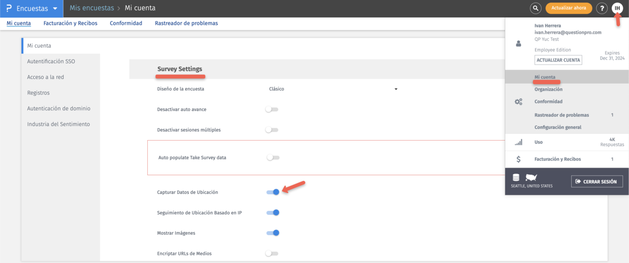The image size is (629, 263).
Task: Open the help question mark icon
Action: point(602,8)
